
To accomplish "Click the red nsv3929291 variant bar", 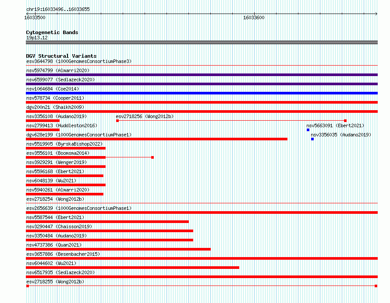I will point(66,167).
